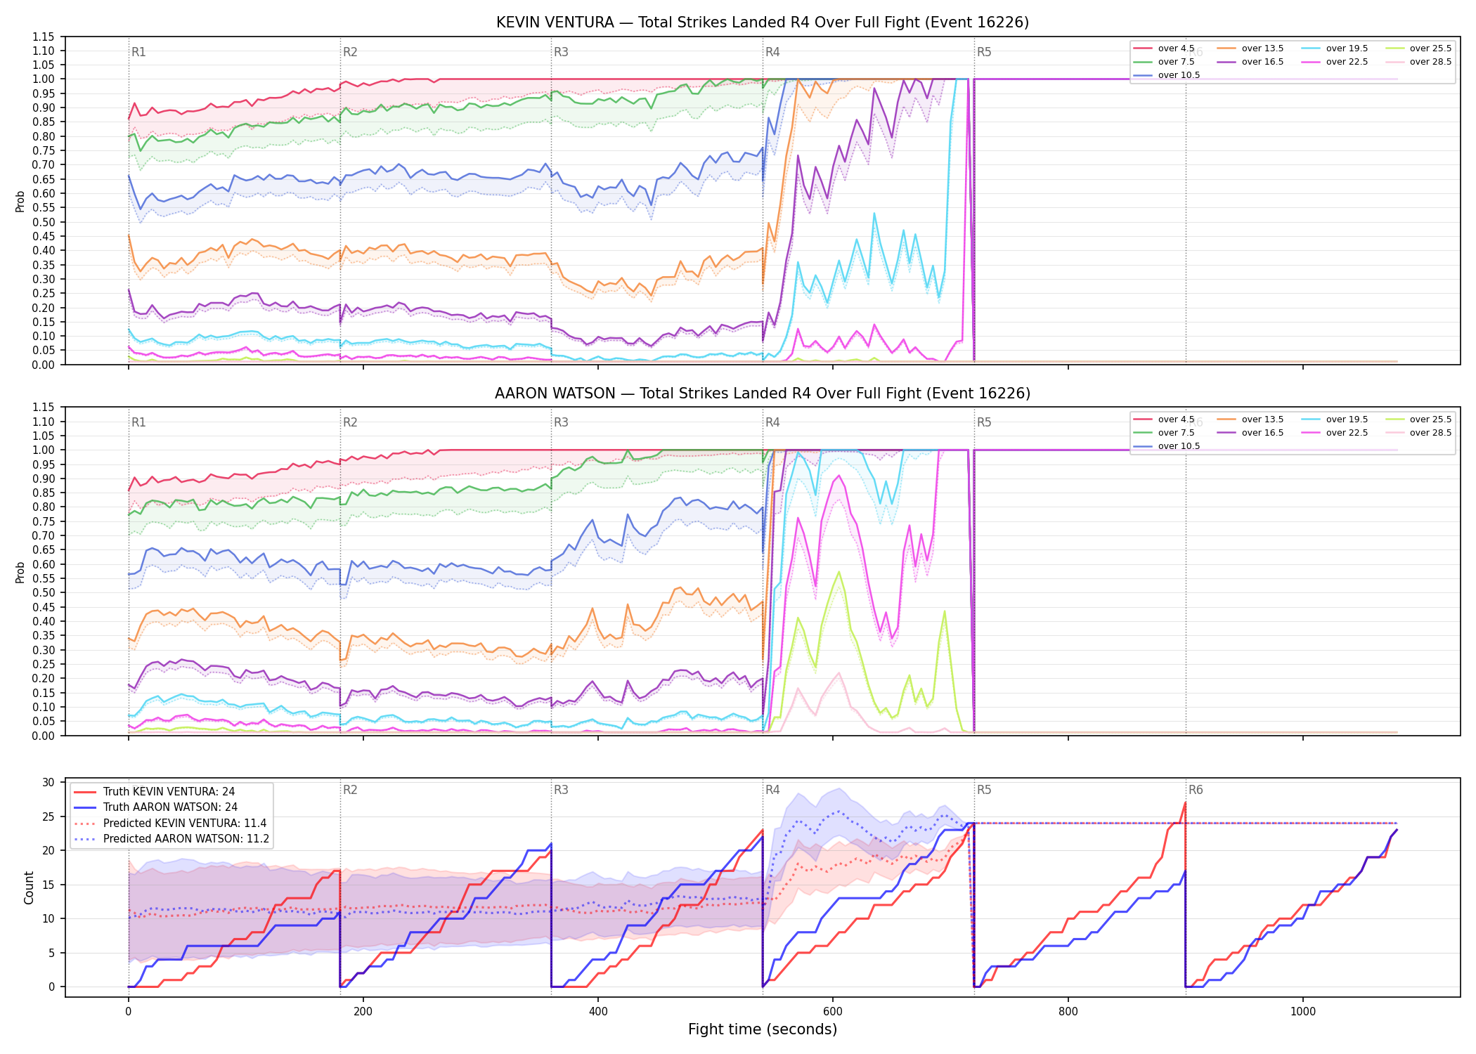Select 'over 22.5' in Ventura chart legend
Viewport: 1476px width, 1054px height.
tap(1347, 62)
